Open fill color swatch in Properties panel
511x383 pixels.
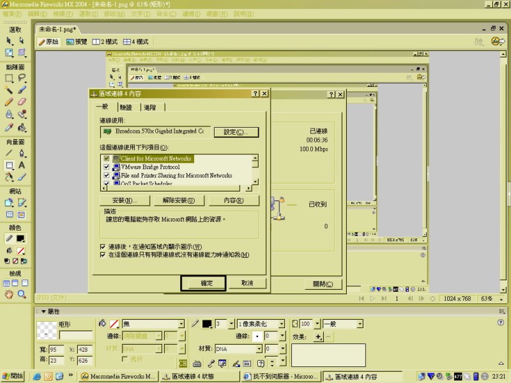[x=114, y=324]
